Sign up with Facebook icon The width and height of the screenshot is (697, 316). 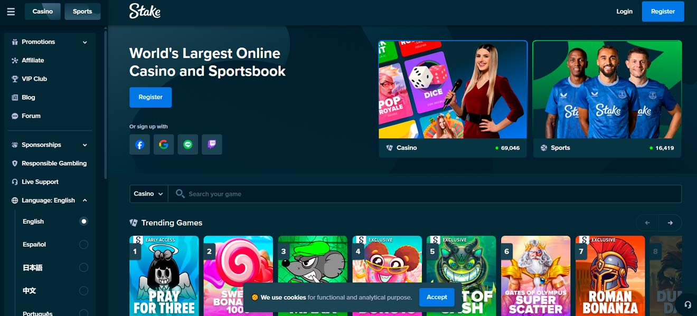(139, 145)
